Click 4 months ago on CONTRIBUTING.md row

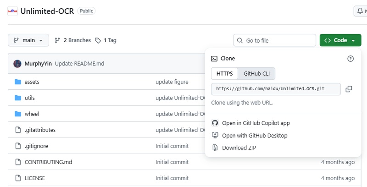pos(338,162)
